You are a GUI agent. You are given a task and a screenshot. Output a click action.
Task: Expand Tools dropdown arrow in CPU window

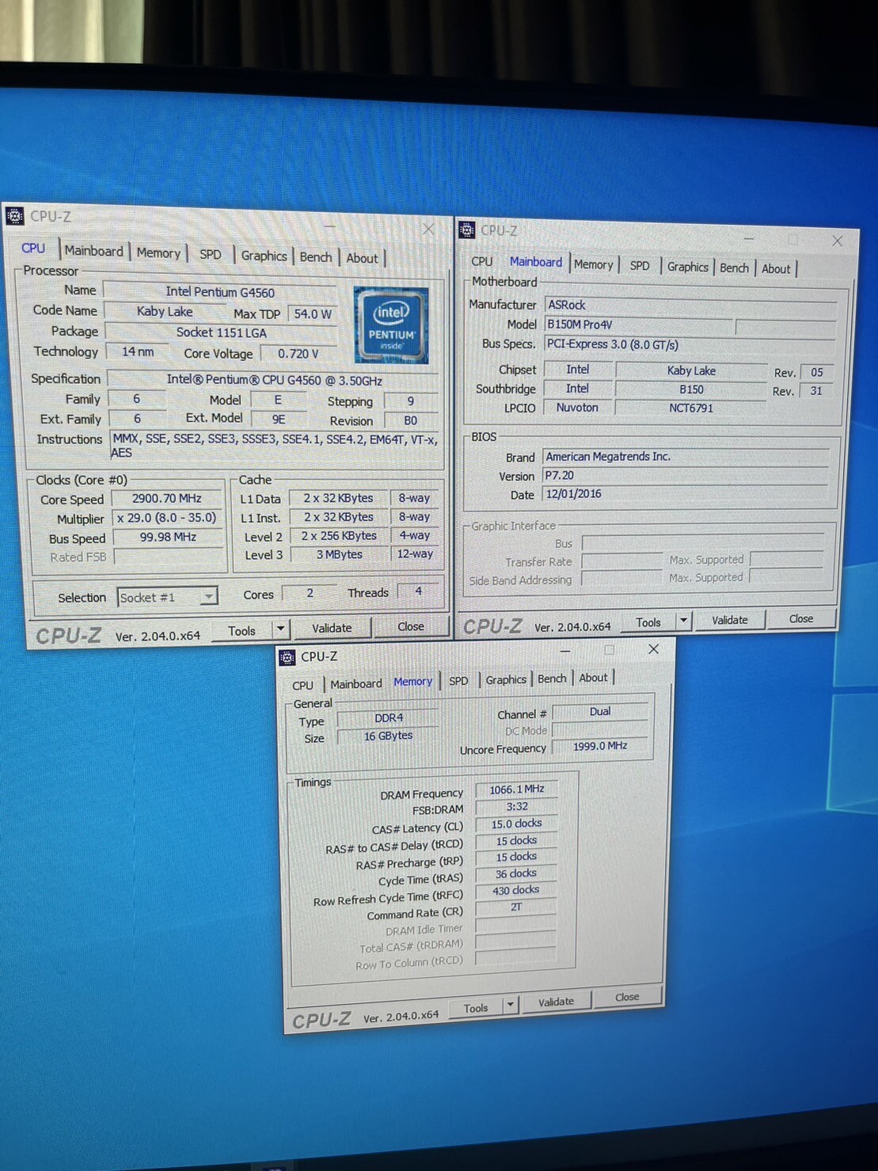(x=280, y=629)
